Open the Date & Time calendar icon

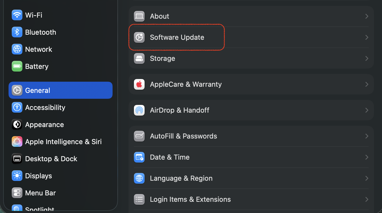(139, 157)
